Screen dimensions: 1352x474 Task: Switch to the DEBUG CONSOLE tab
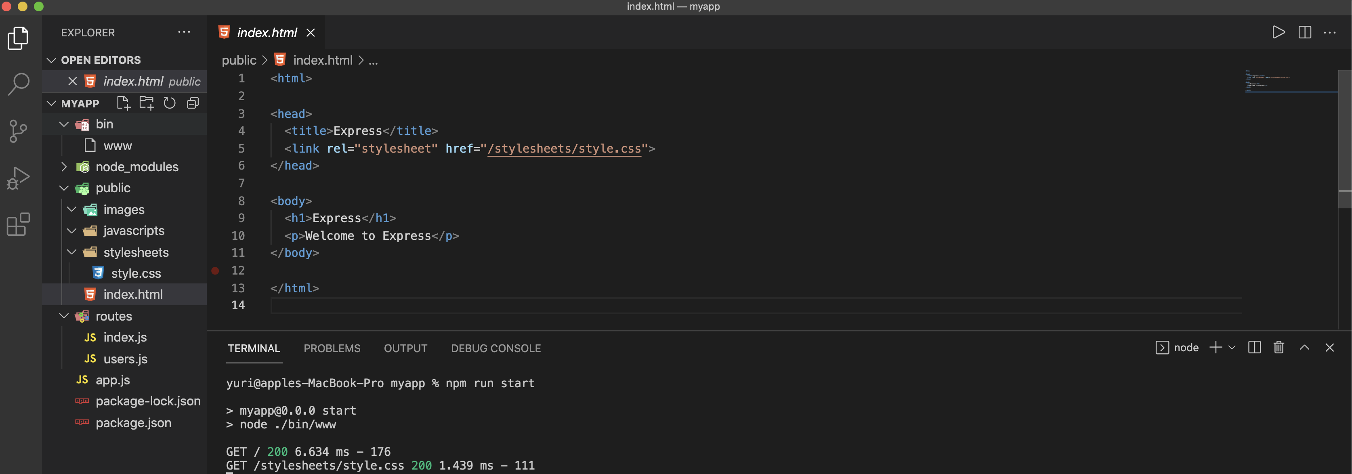click(496, 348)
